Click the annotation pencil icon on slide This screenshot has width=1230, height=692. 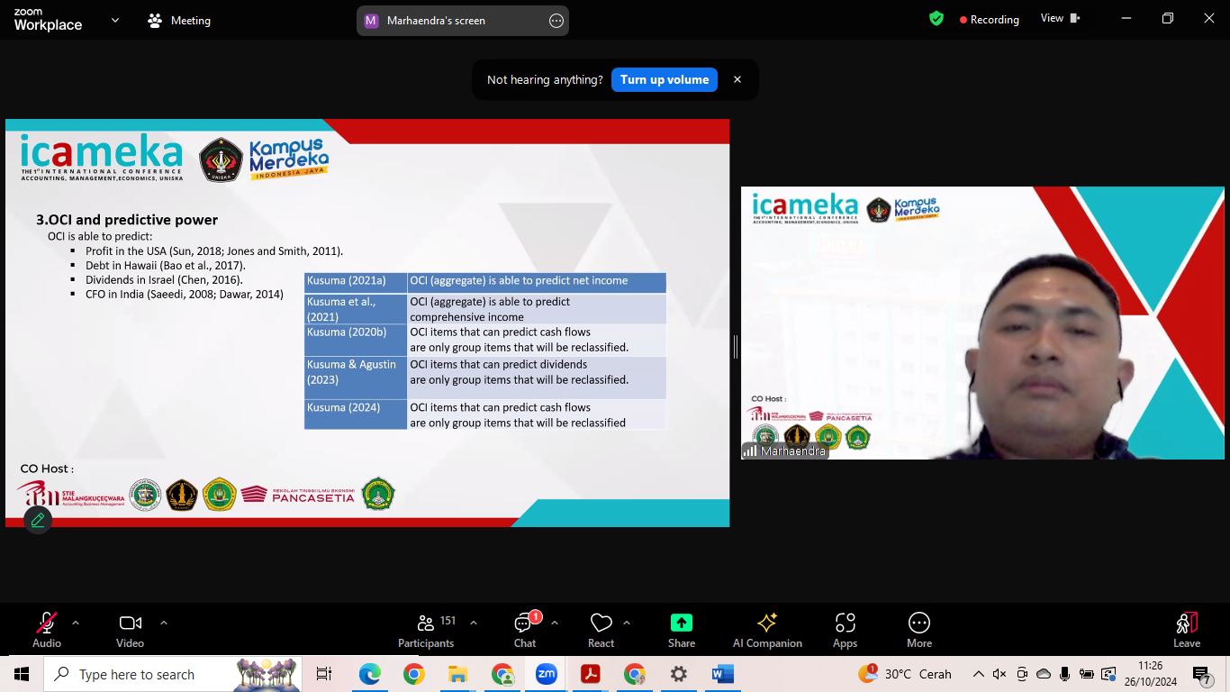38,520
